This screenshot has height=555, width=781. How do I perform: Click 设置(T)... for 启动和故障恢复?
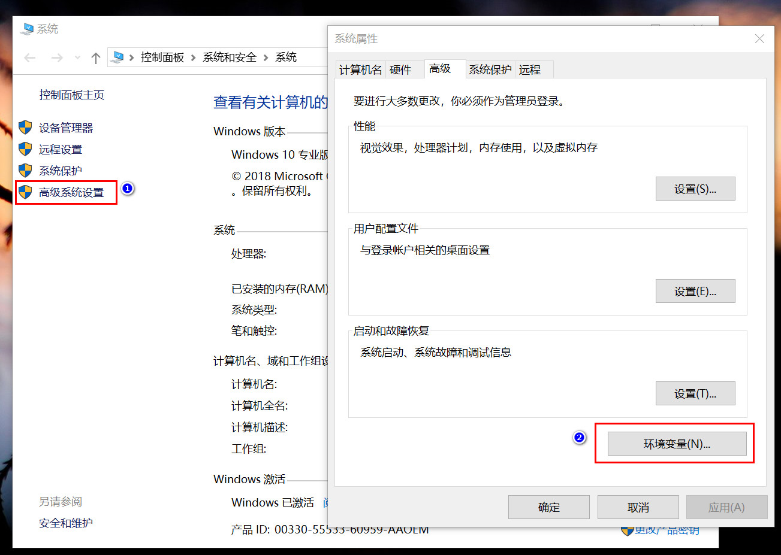tap(695, 393)
